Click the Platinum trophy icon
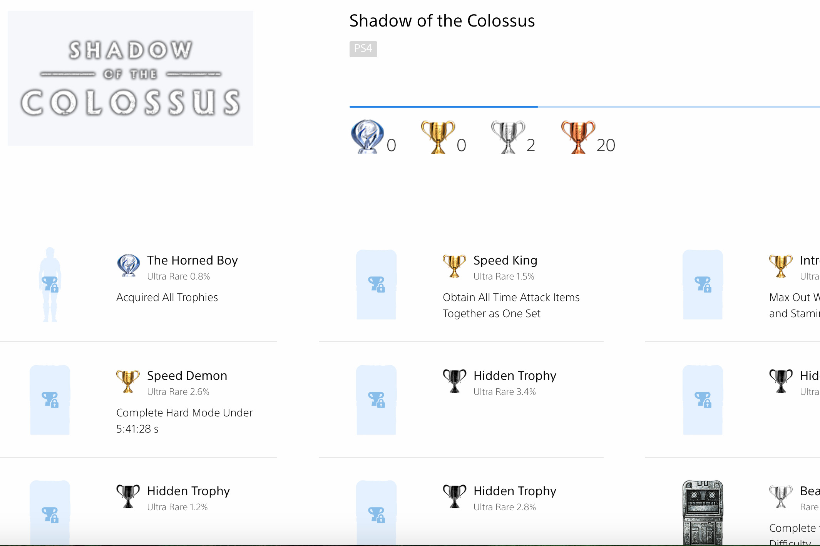 tap(367, 135)
